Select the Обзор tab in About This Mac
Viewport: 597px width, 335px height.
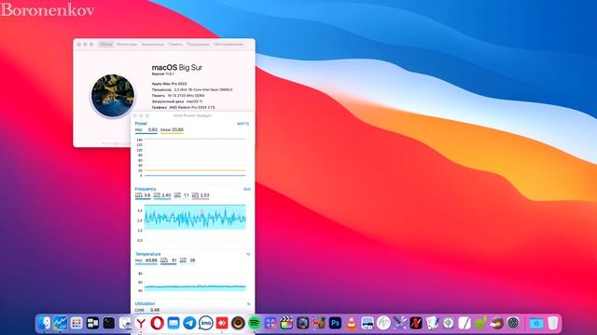coord(105,45)
